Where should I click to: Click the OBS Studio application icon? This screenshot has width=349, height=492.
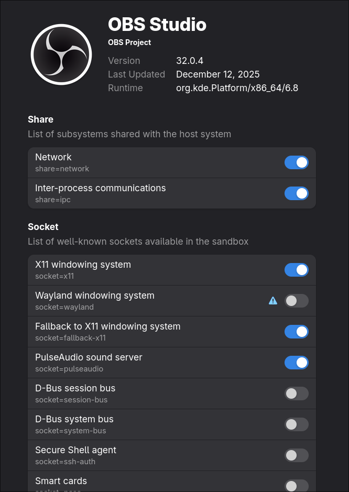point(61,54)
